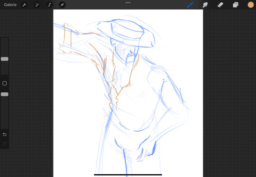The height and width of the screenshot is (177, 256).
Task: Click the brush opacity slider handle
Action: [5, 94]
